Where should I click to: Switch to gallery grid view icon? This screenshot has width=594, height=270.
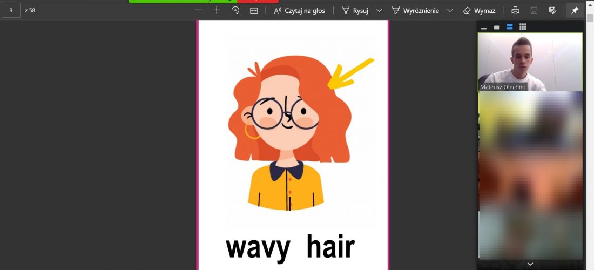point(523,26)
